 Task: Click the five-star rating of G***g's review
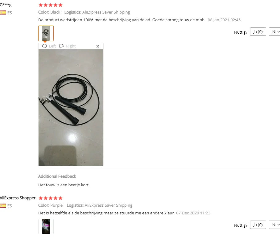point(51,5)
